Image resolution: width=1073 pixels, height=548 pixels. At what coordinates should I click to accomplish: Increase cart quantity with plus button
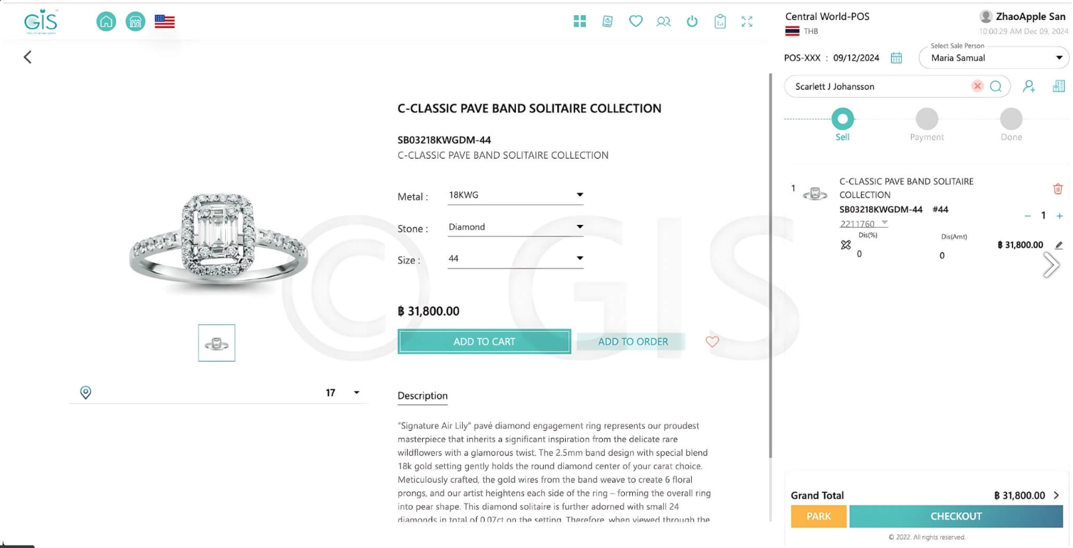(1060, 216)
